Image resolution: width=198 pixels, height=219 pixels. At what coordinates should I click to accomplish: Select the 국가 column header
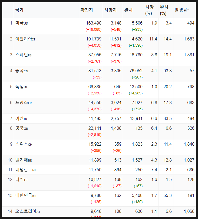19,10
